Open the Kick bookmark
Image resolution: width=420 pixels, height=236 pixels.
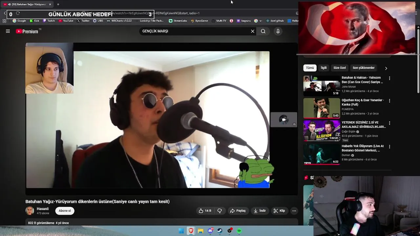pyautogui.click(x=34, y=21)
